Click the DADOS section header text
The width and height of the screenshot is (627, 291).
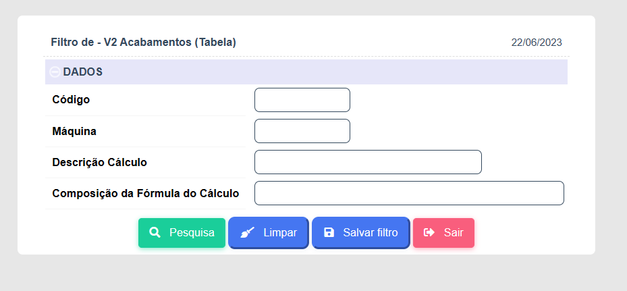pos(83,72)
